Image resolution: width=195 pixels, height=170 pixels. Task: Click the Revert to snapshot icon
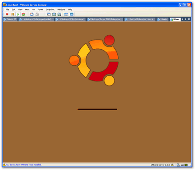37,14
